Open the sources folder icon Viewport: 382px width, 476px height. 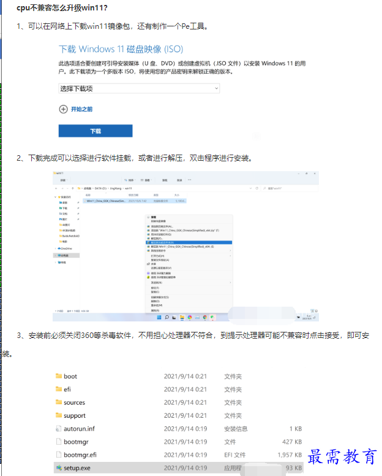(59, 402)
